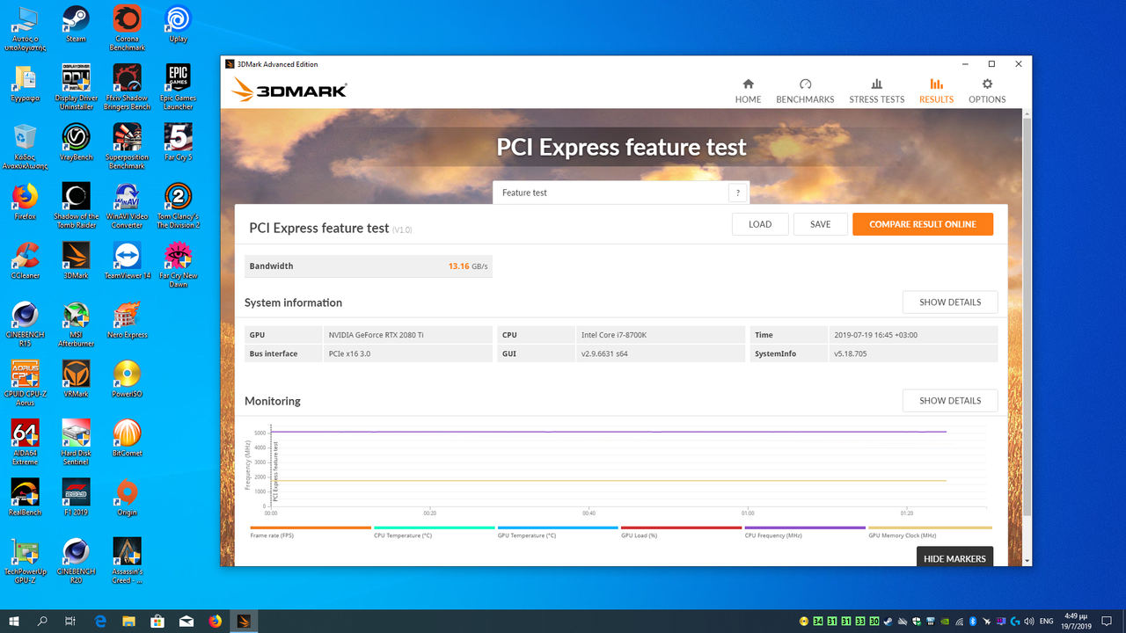The width and height of the screenshot is (1126, 633).
Task: Select Shadow of the Tomb Raider icon
Action: 76,206
